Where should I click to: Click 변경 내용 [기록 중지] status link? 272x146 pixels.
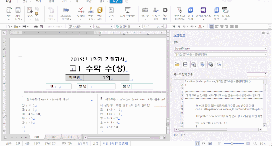pyautogui.click(x=115, y=143)
